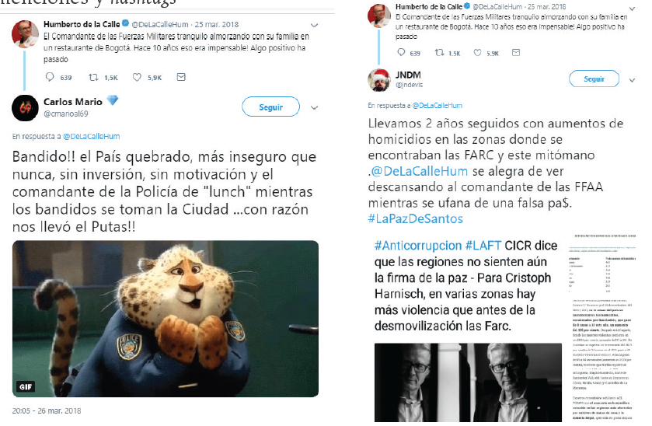Expand chevron menu on left Humberto tweet
This screenshot has height=426, width=652.
tap(315, 25)
